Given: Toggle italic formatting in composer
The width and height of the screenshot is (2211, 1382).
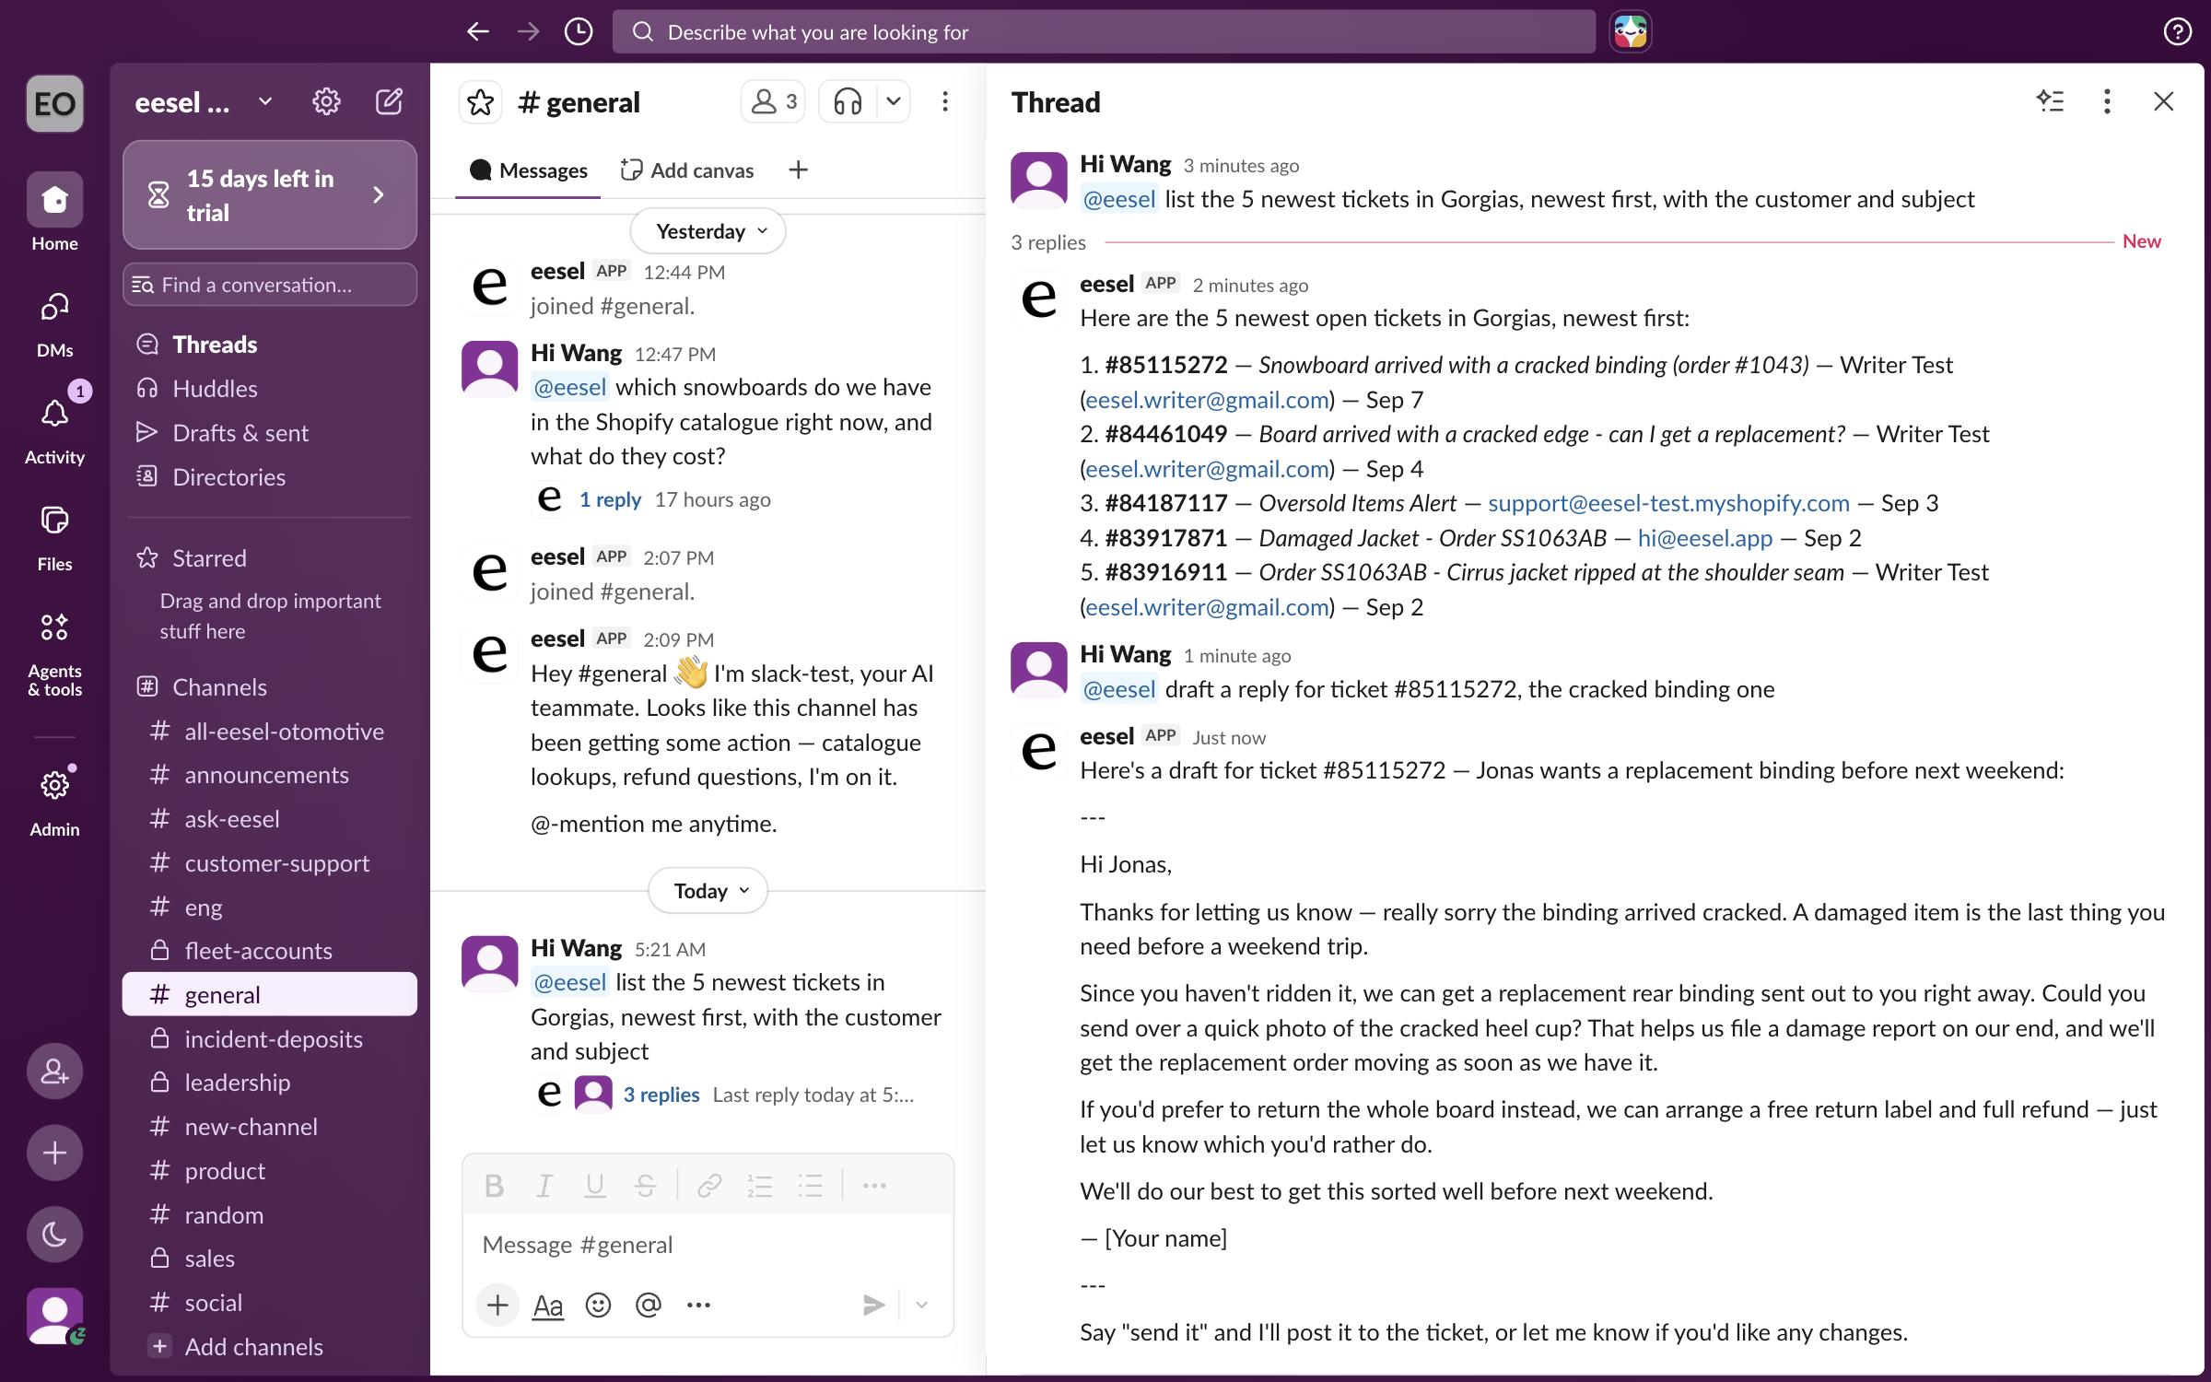Looking at the screenshot, I should pos(544,1186).
